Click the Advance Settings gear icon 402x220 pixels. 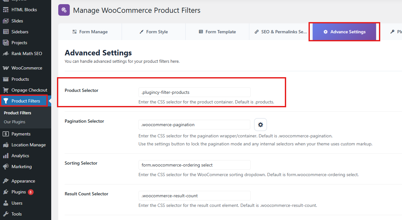pyautogui.click(x=326, y=32)
